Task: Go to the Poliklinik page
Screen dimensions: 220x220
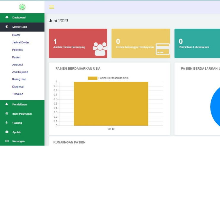Action: [x=17, y=50]
